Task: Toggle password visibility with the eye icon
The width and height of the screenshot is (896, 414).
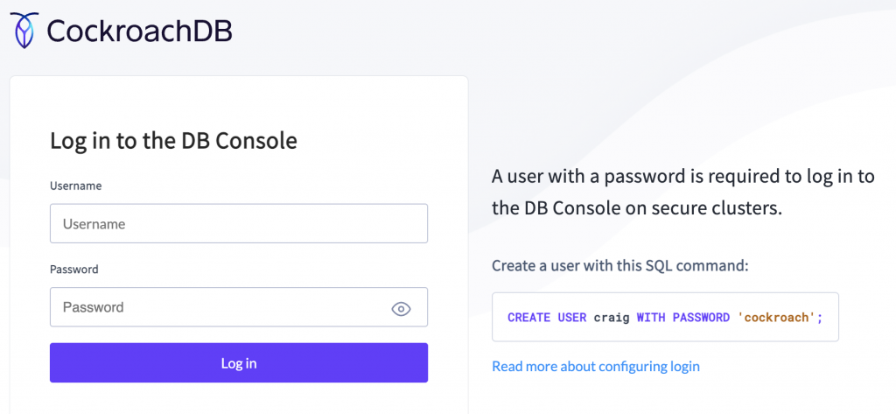Action: 401,308
